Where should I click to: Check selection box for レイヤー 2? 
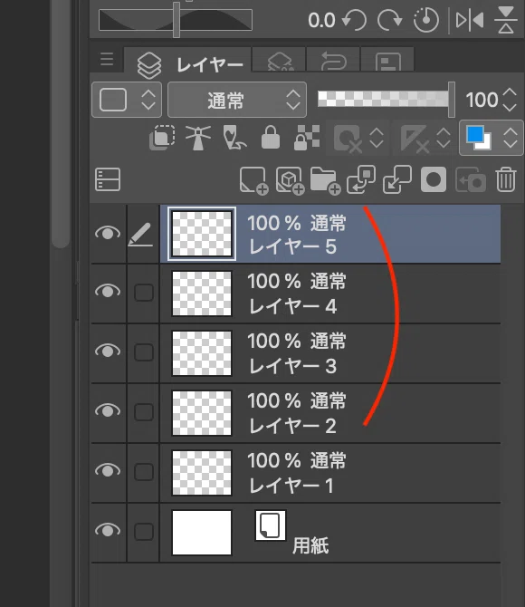click(x=144, y=412)
